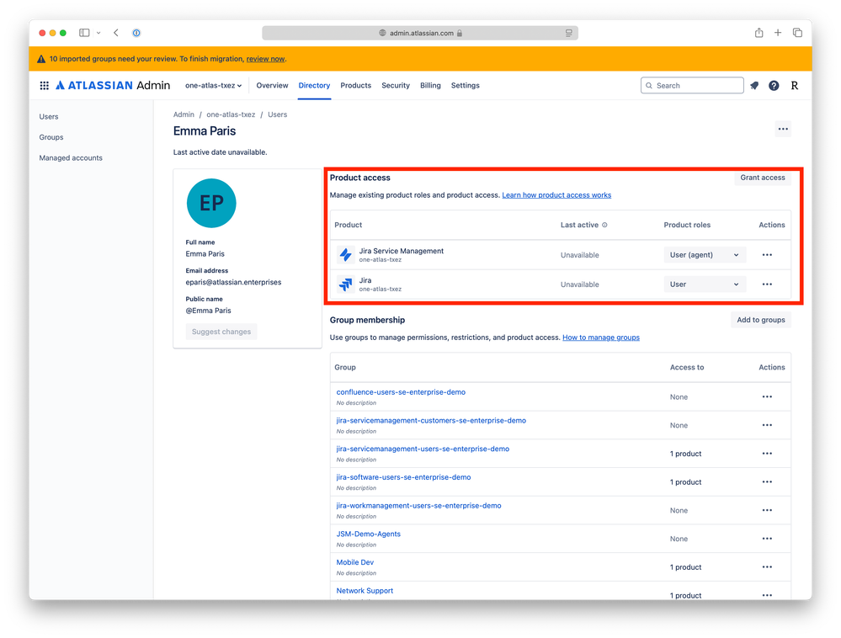Click the one-atlas-txez breadcrumb
Screen dimensions: 841x638
coord(231,114)
